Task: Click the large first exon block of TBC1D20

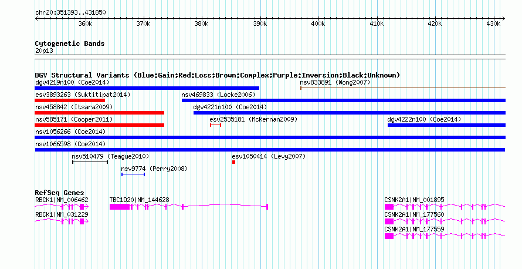Action: pyautogui.click(x=120, y=207)
